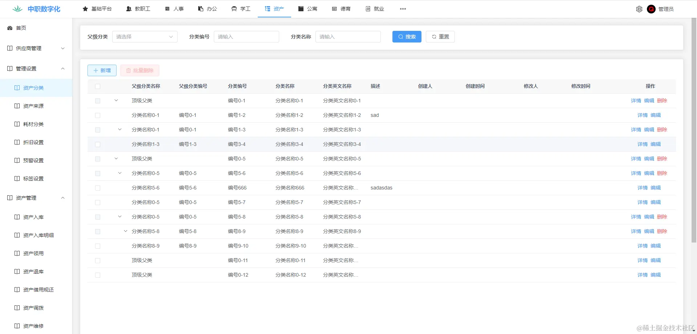Click the 公寓 icon in top navigation
697x334 pixels.
(x=301, y=9)
